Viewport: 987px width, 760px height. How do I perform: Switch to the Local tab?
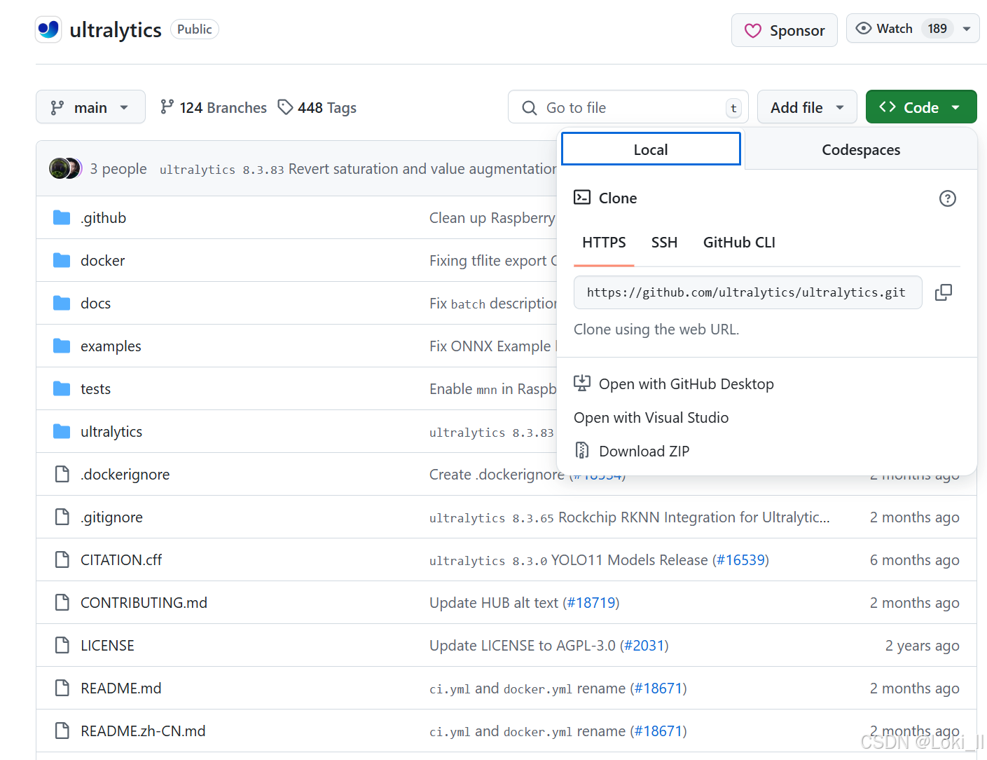(x=651, y=149)
